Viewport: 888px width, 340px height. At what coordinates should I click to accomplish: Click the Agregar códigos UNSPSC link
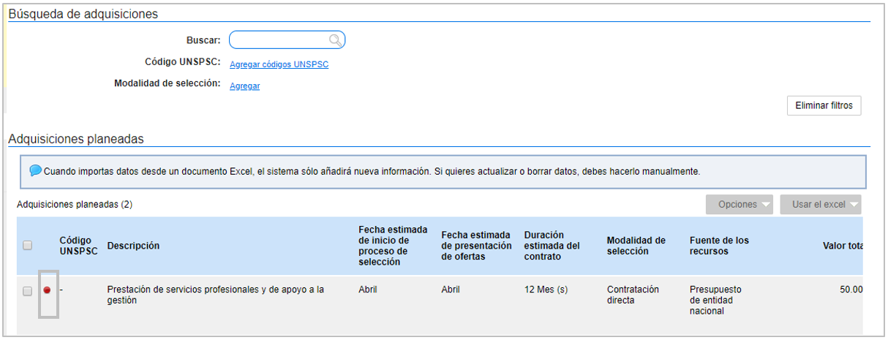[x=279, y=64]
